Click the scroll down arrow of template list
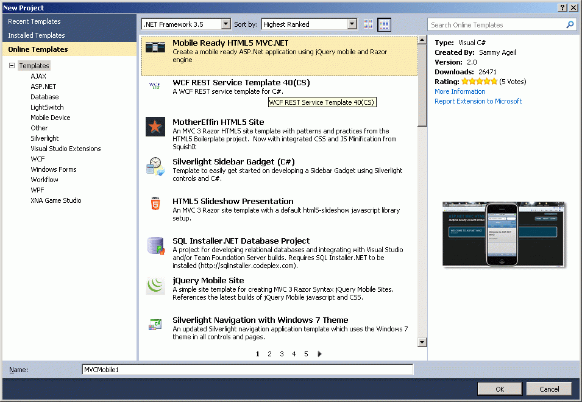582x402 pixels. point(422,342)
